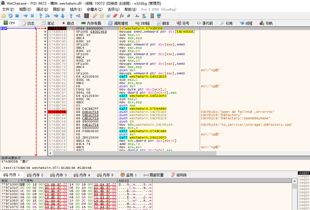Toggle breakpoint dot at row 57A3DC79
Screen dimensions: 310x210
click(45, 77)
